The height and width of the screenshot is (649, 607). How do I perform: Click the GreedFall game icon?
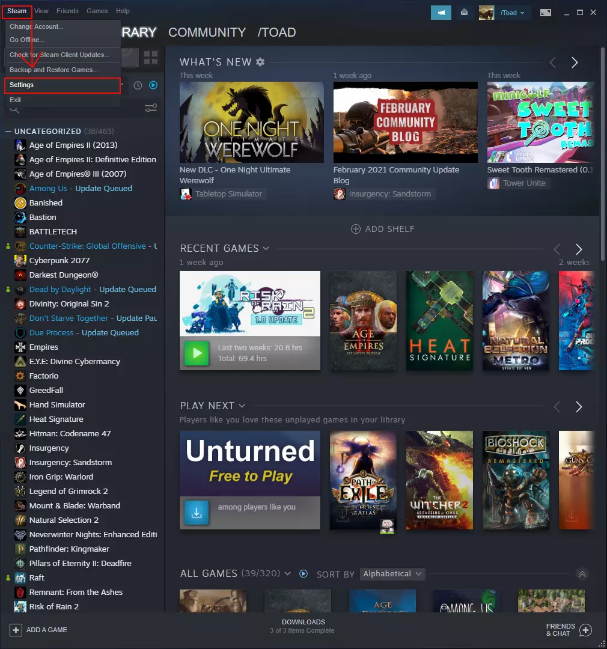click(x=20, y=391)
